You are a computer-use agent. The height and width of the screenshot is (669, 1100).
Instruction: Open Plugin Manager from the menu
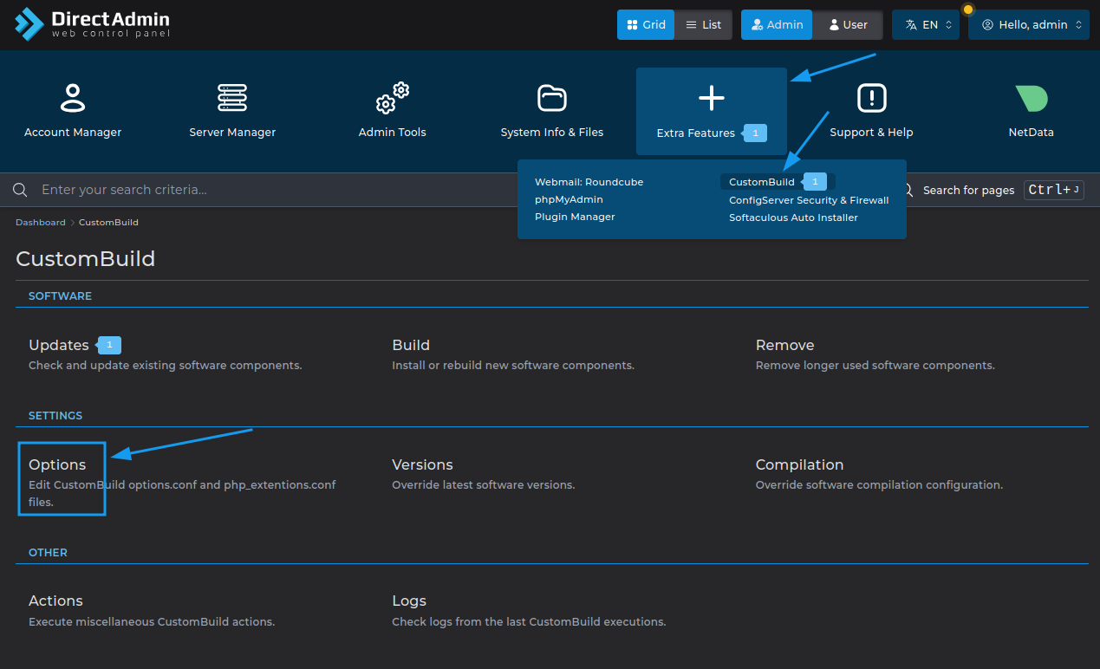(x=575, y=217)
